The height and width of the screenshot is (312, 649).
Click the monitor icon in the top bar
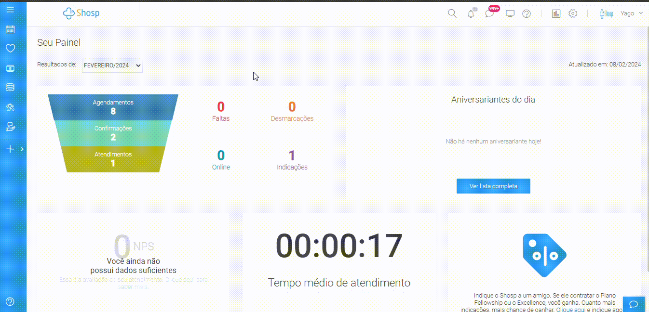click(509, 13)
